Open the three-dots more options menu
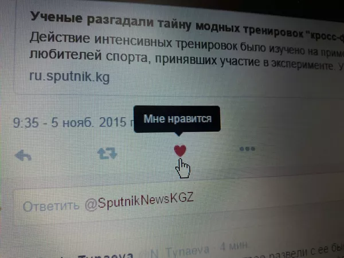Screen dimensions: 344x258 (x=247, y=149)
